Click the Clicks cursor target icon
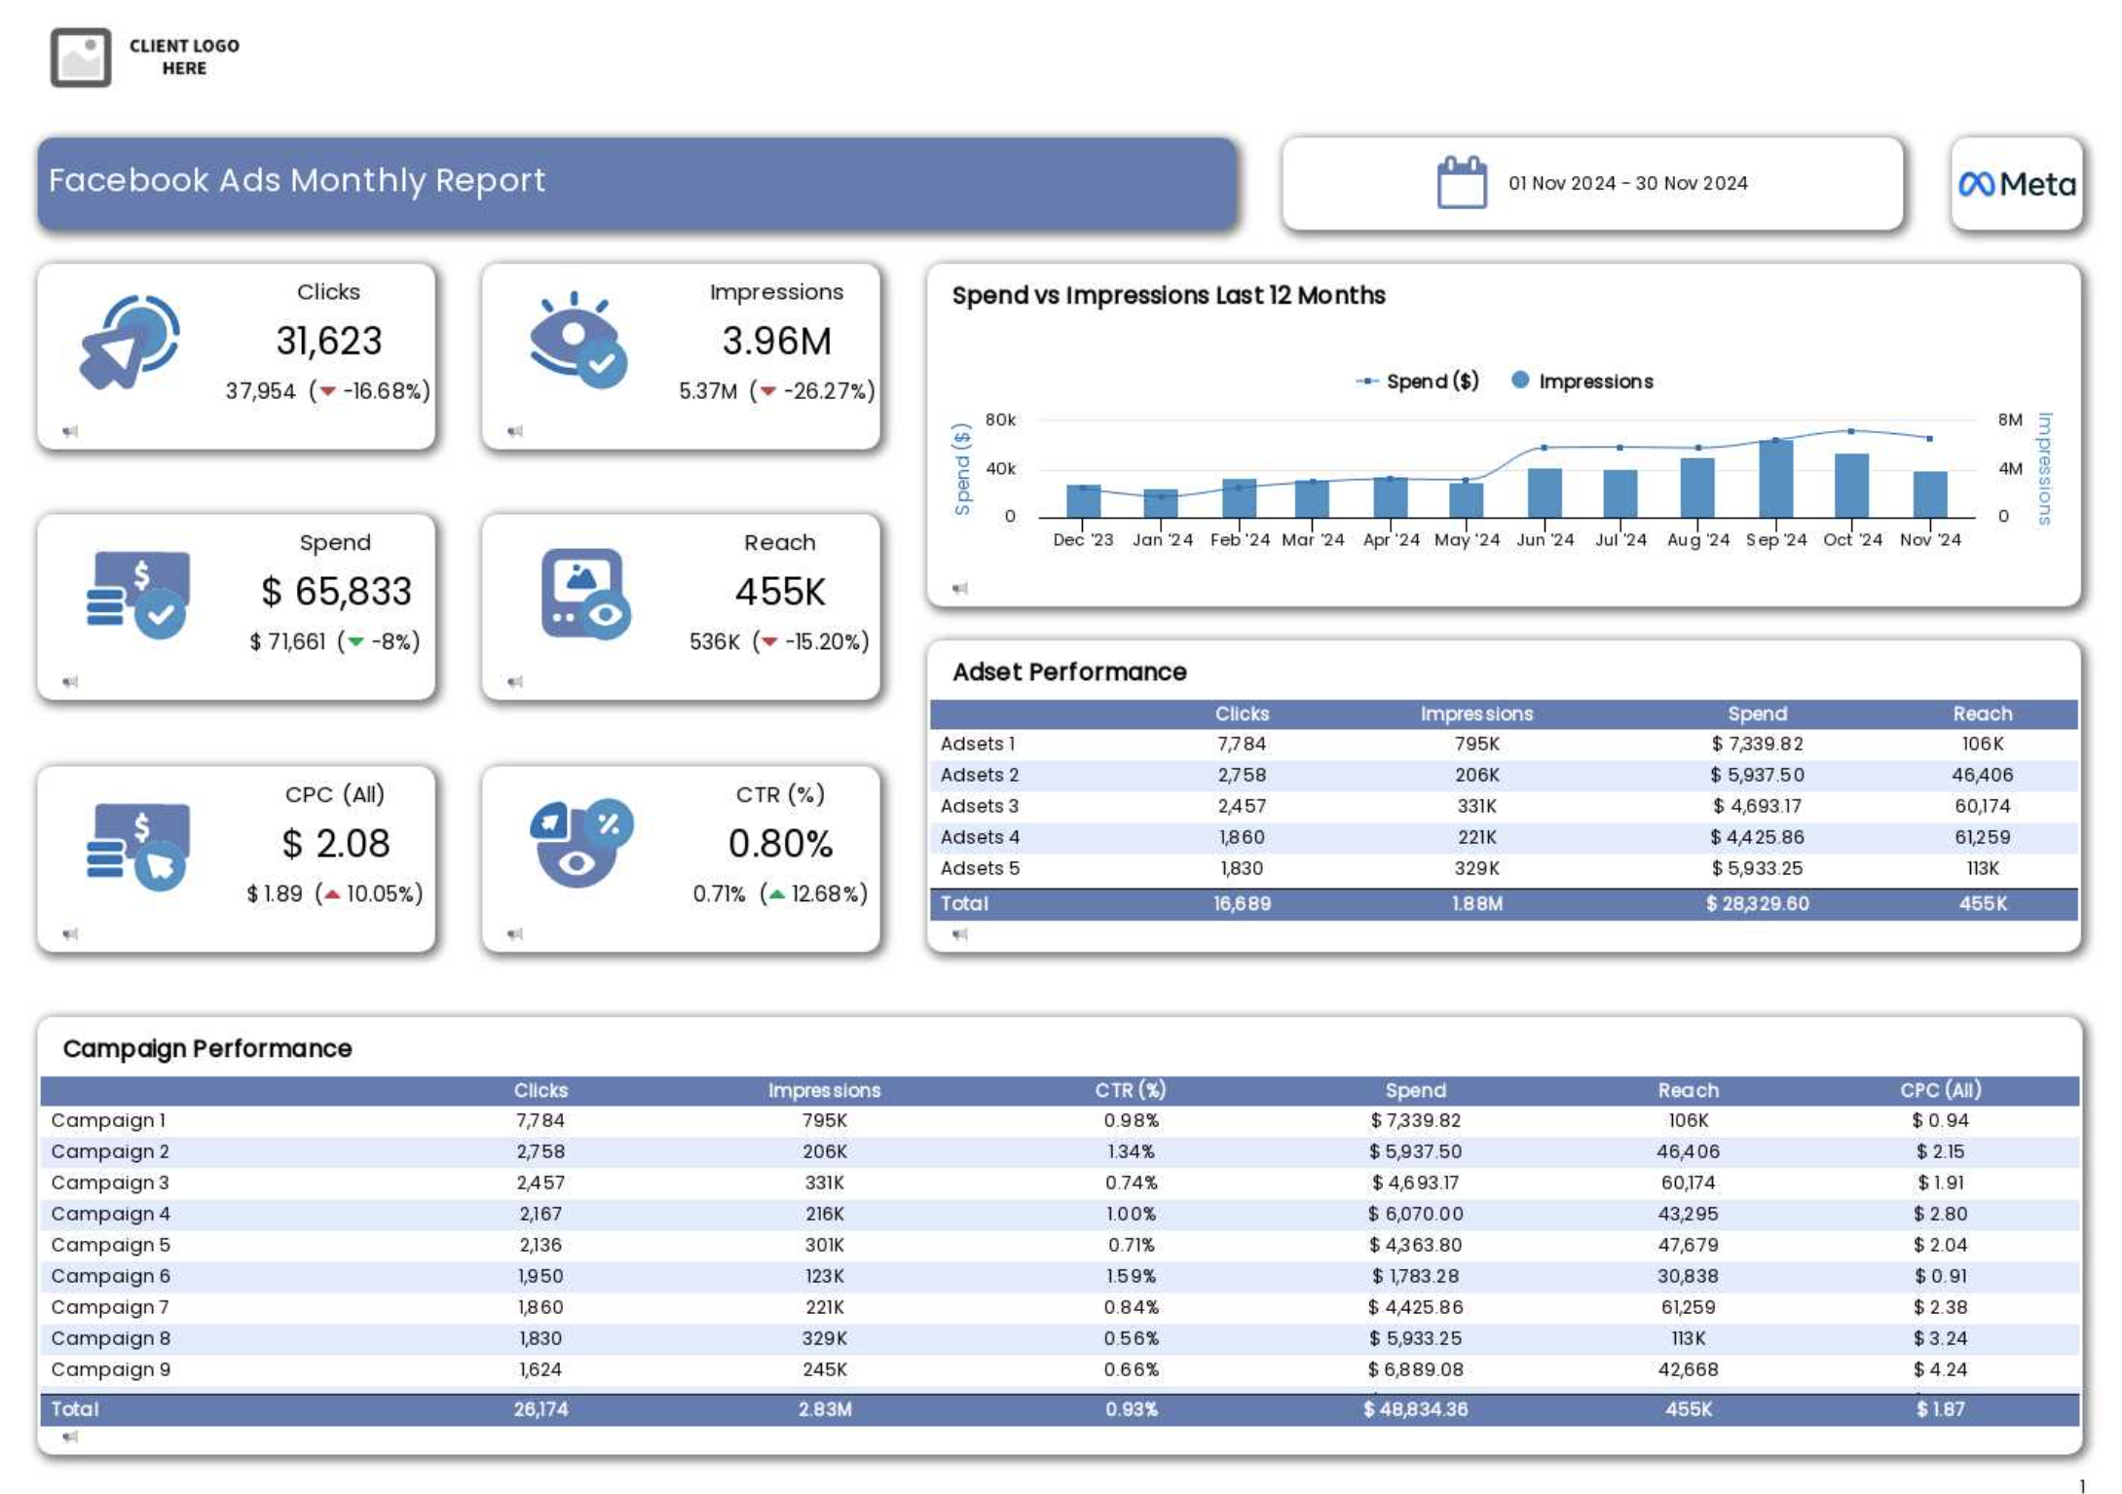This screenshot has width=2122, height=1494. pyautogui.click(x=130, y=342)
